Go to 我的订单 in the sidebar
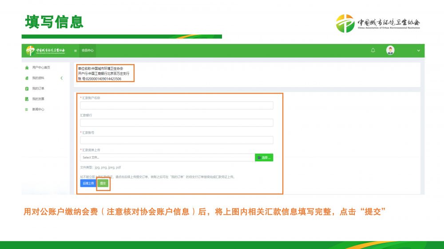 pyautogui.click(x=38, y=89)
